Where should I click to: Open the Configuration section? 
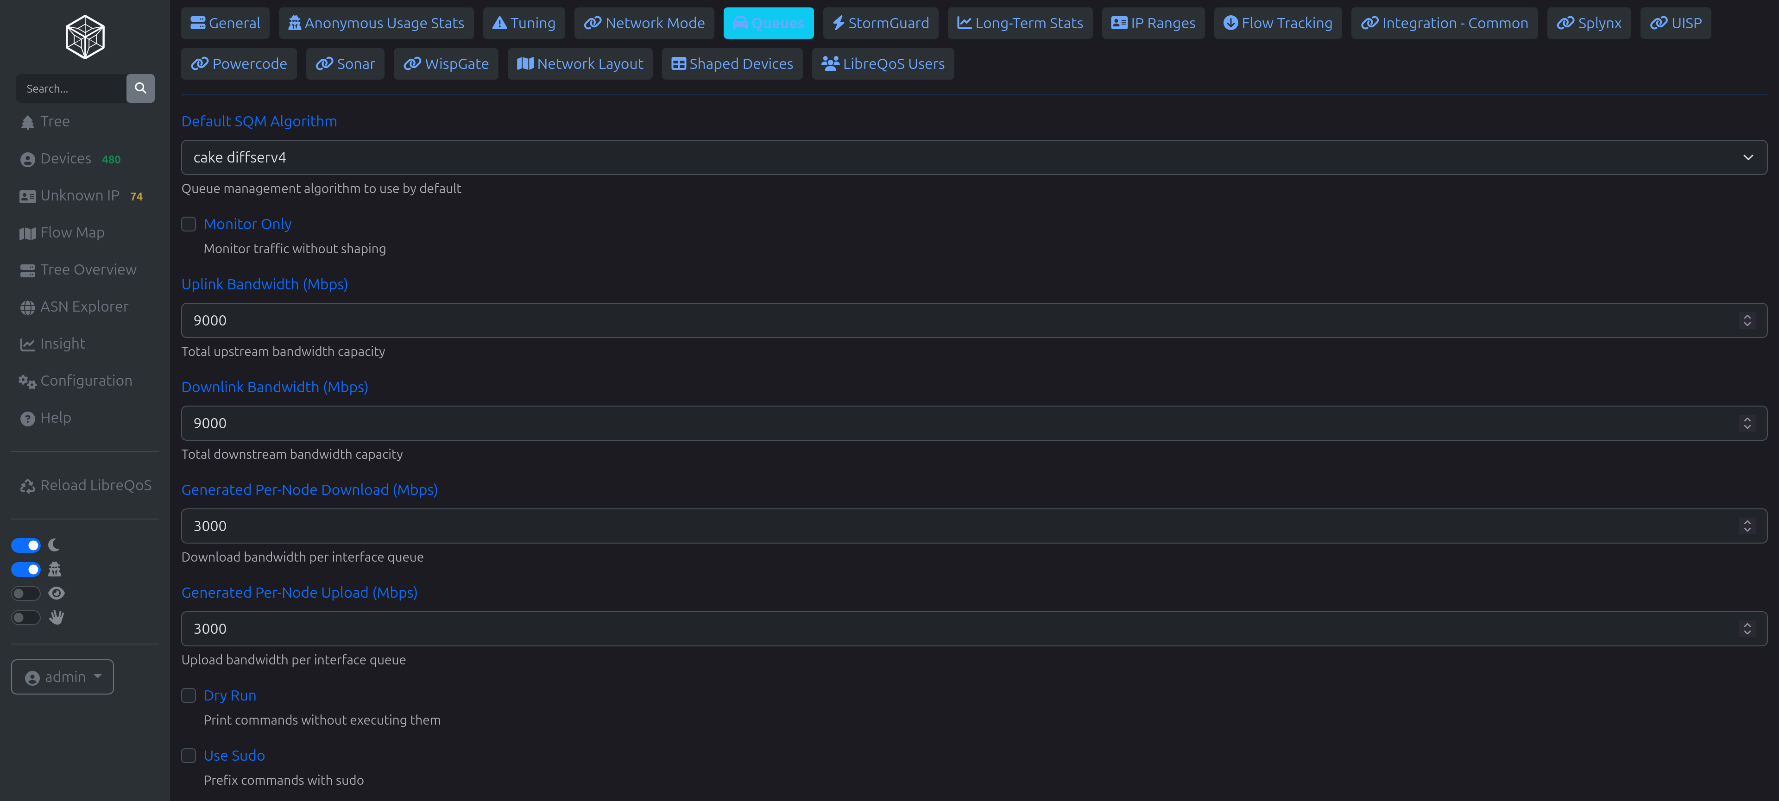[86, 380]
